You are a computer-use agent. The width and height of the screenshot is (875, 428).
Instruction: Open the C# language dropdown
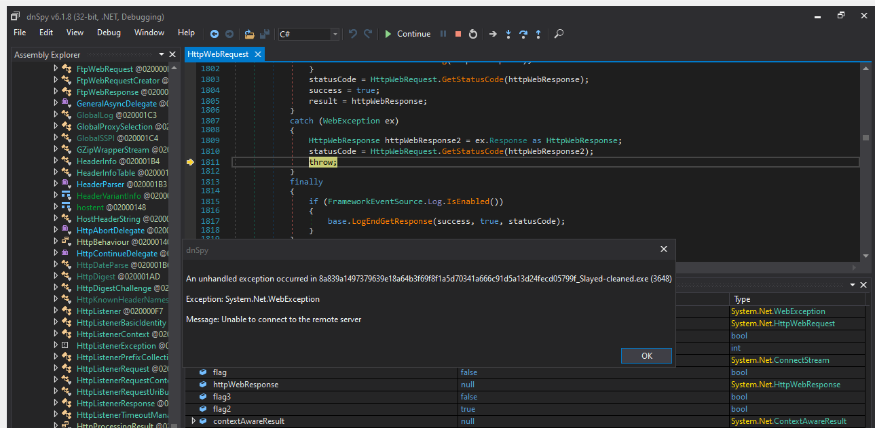[335, 34]
